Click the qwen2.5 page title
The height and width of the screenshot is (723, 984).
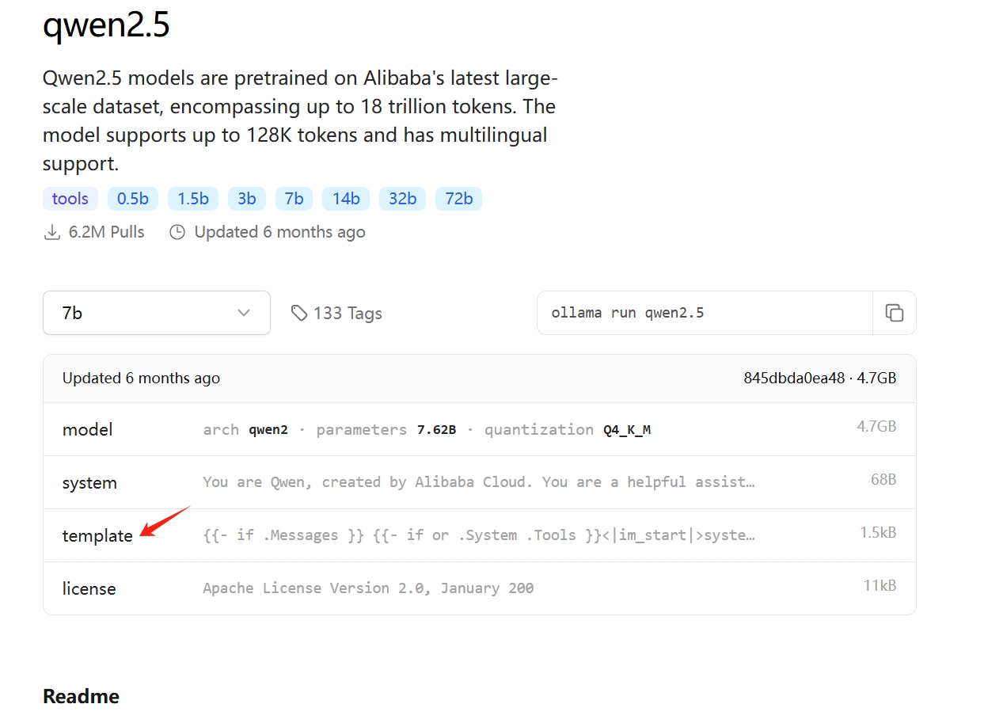point(106,26)
